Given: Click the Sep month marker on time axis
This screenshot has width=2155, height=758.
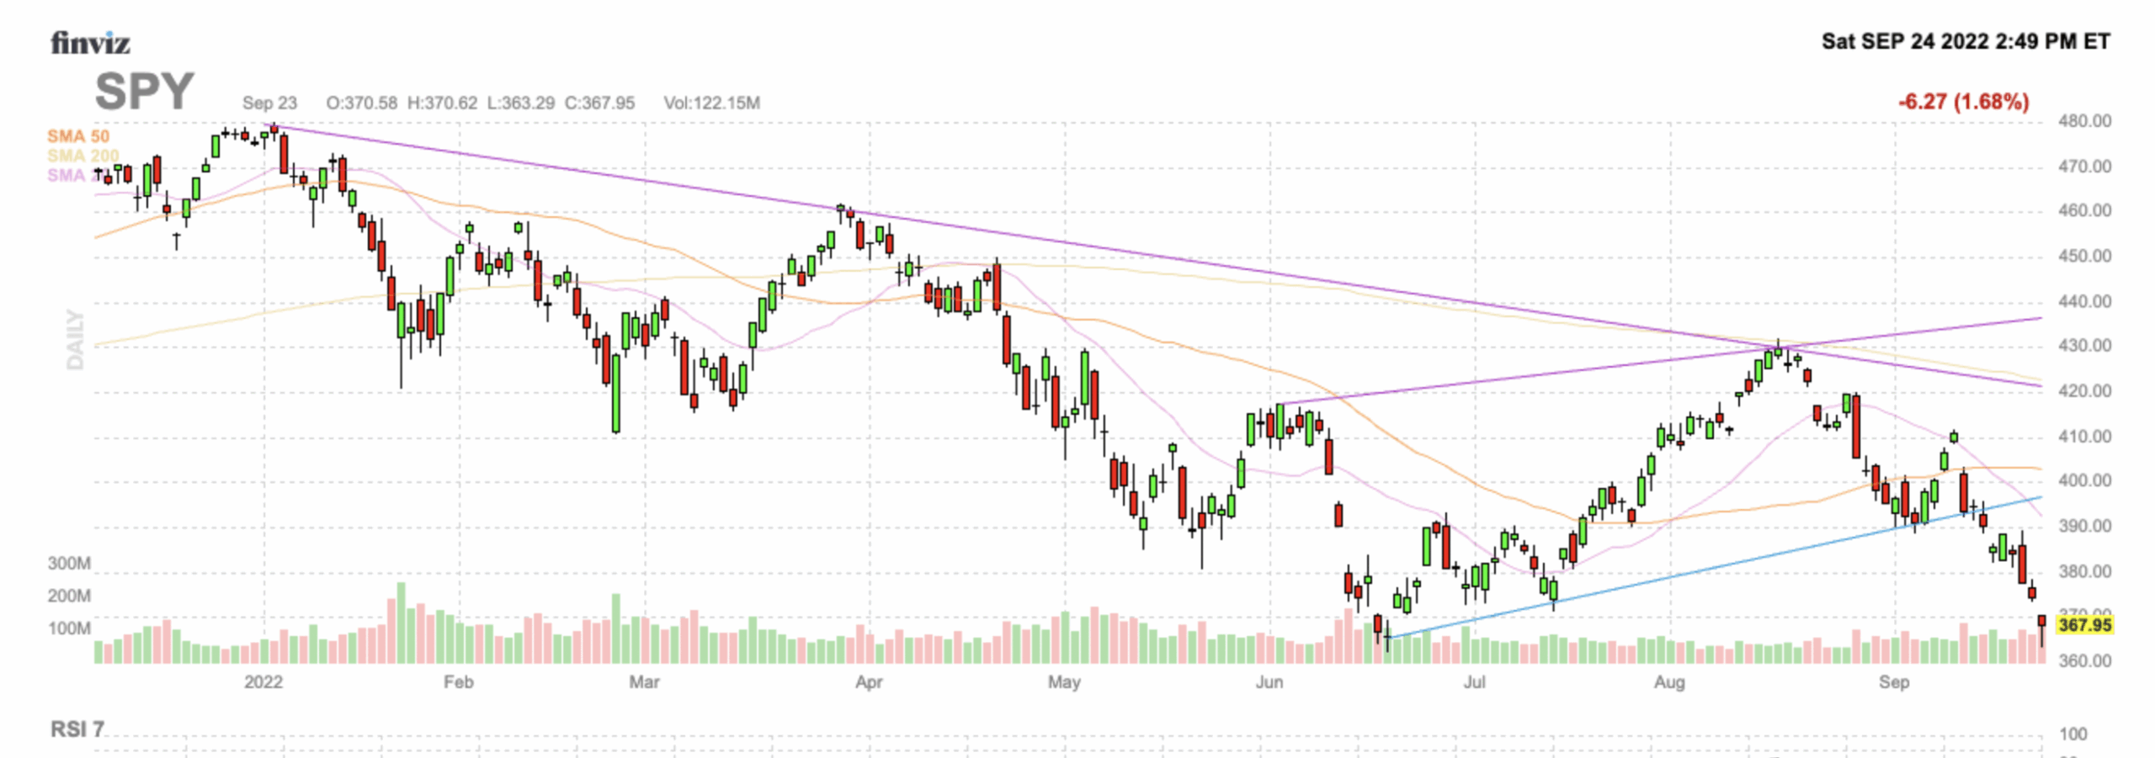Looking at the screenshot, I should (1893, 681).
